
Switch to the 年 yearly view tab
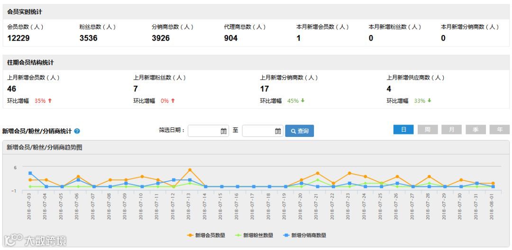(500, 129)
